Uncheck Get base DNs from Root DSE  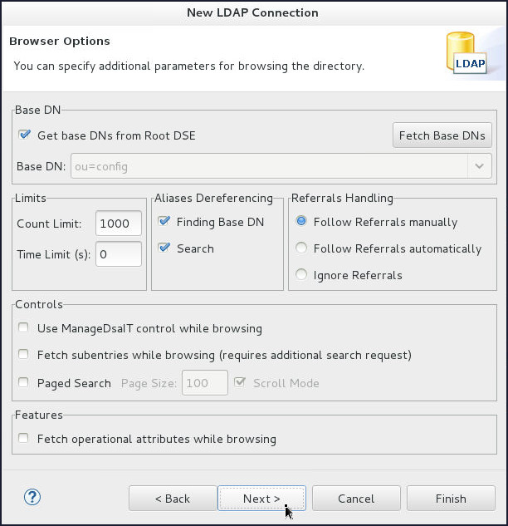tap(25, 135)
